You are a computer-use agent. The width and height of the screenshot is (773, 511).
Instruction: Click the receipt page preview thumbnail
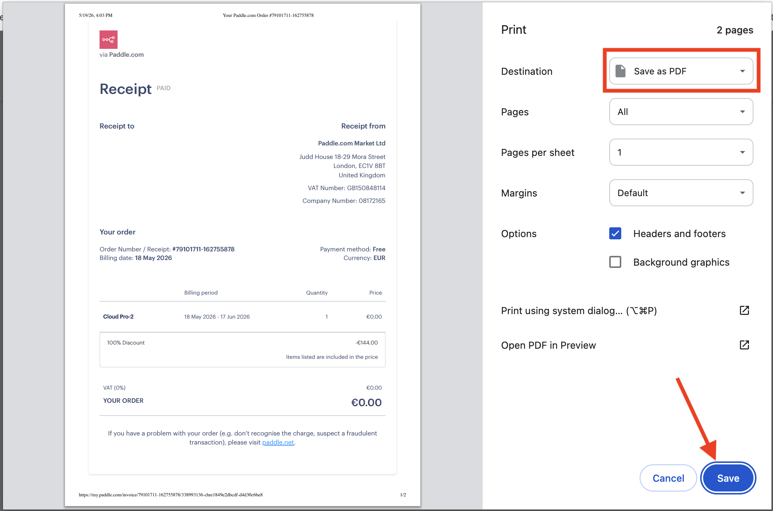[242, 255]
